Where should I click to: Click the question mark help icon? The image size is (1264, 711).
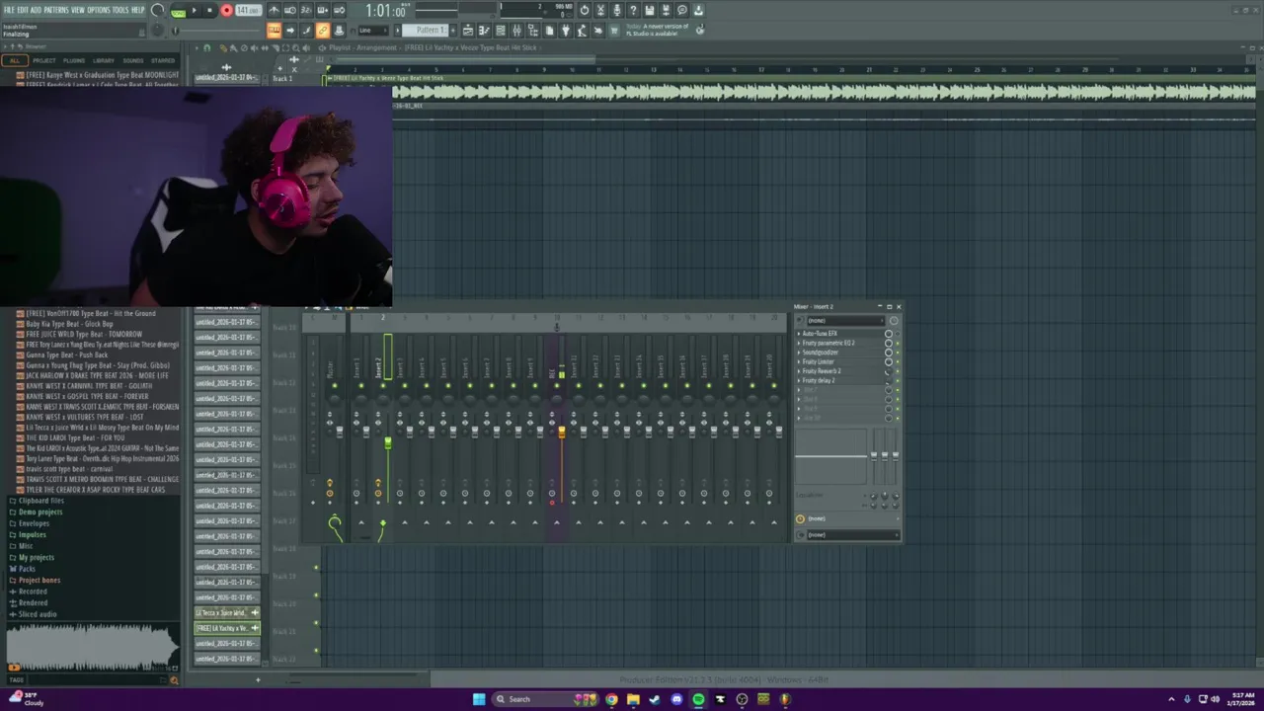pyautogui.click(x=633, y=11)
